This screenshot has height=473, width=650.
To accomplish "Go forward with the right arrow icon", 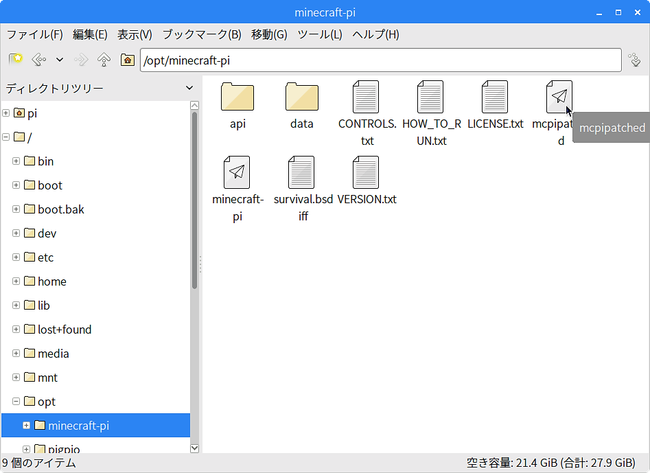I will (x=81, y=60).
